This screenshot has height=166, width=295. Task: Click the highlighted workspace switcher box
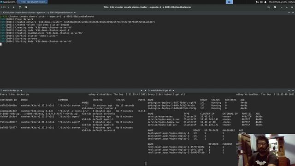coord(229,2)
